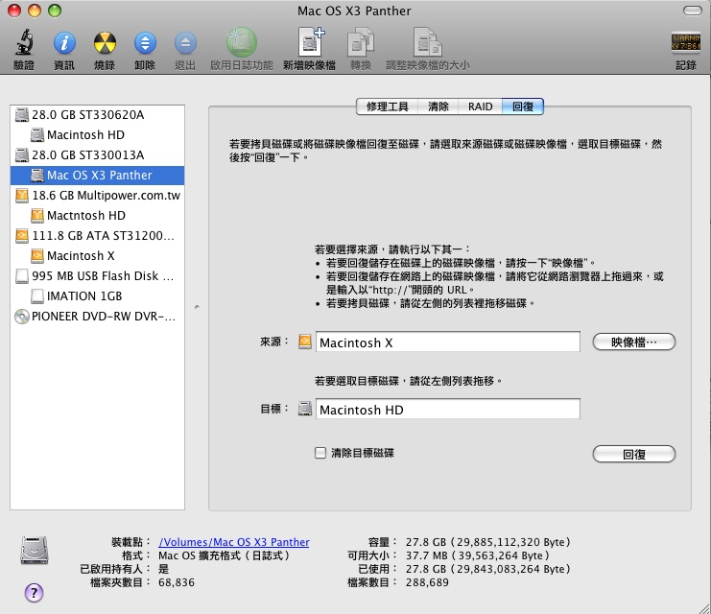
Task: Select the PIONEER DVD-RW drive
Action: point(97,316)
